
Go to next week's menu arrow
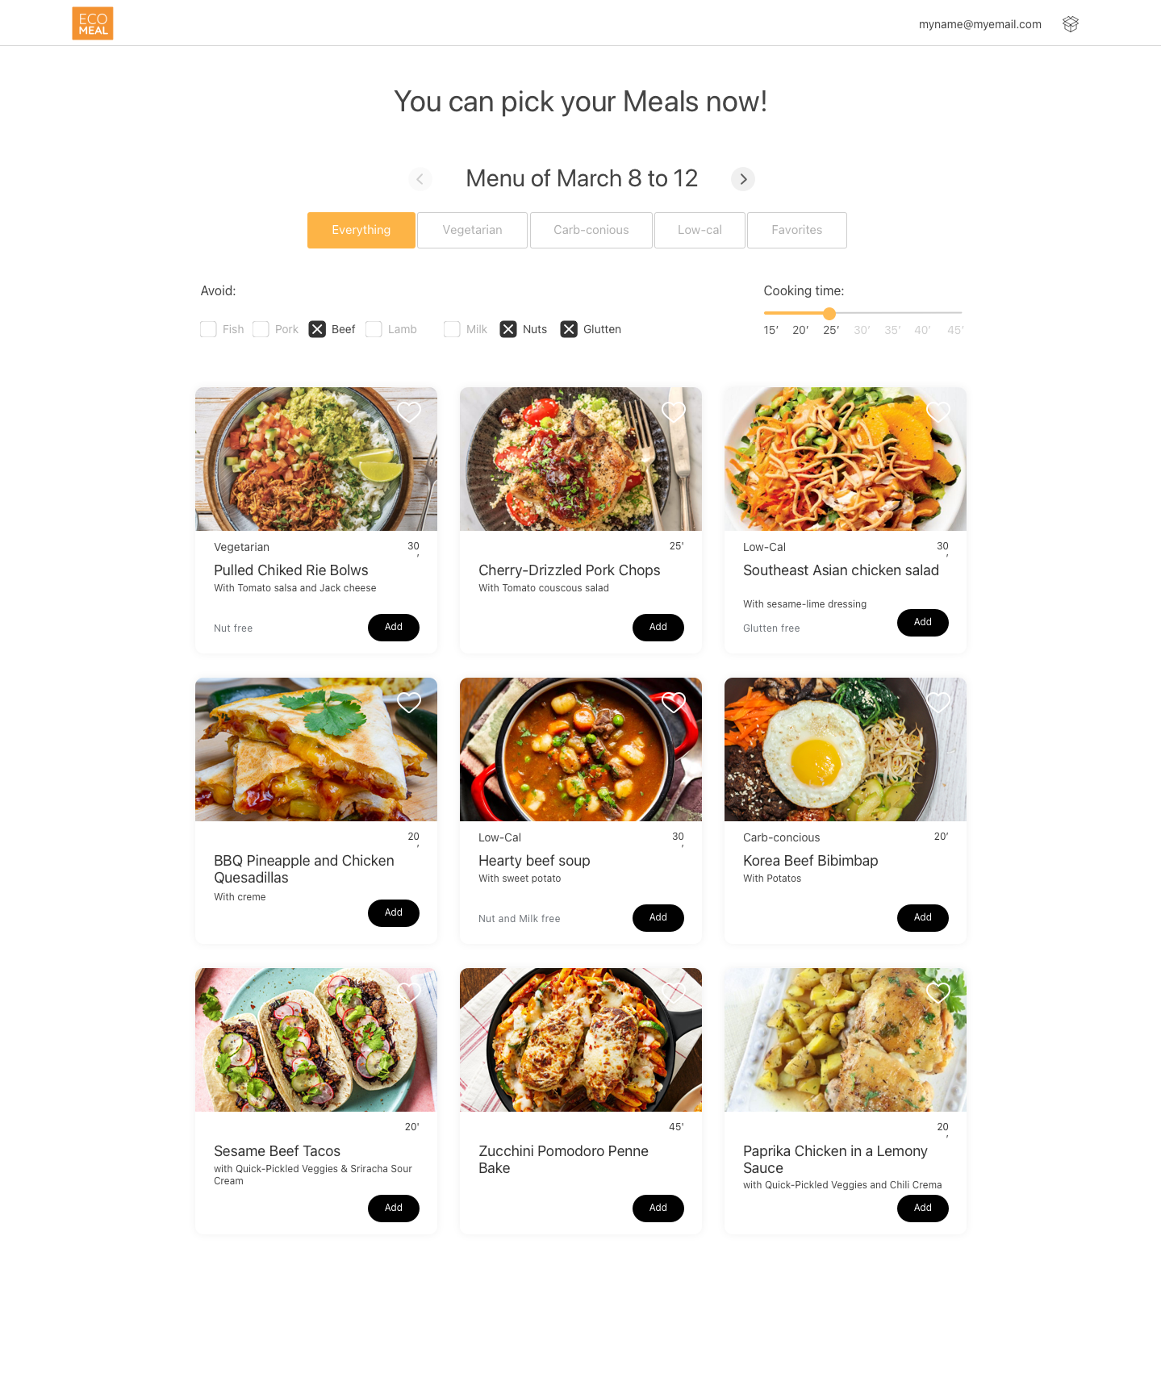click(743, 179)
